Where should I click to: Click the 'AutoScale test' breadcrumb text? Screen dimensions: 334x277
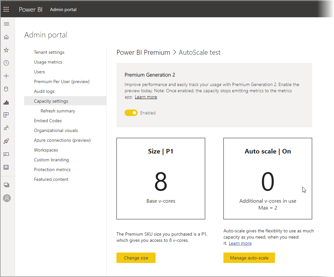pyautogui.click(x=200, y=52)
